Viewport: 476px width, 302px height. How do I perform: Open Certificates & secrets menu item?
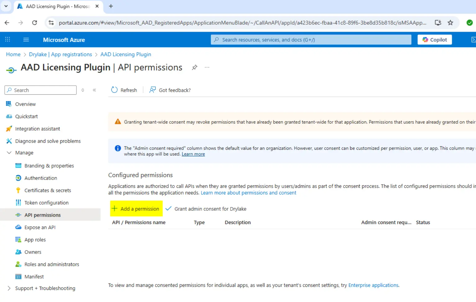pos(48,190)
